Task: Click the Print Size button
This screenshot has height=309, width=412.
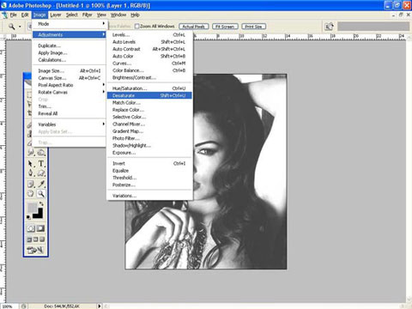Action: (x=253, y=27)
